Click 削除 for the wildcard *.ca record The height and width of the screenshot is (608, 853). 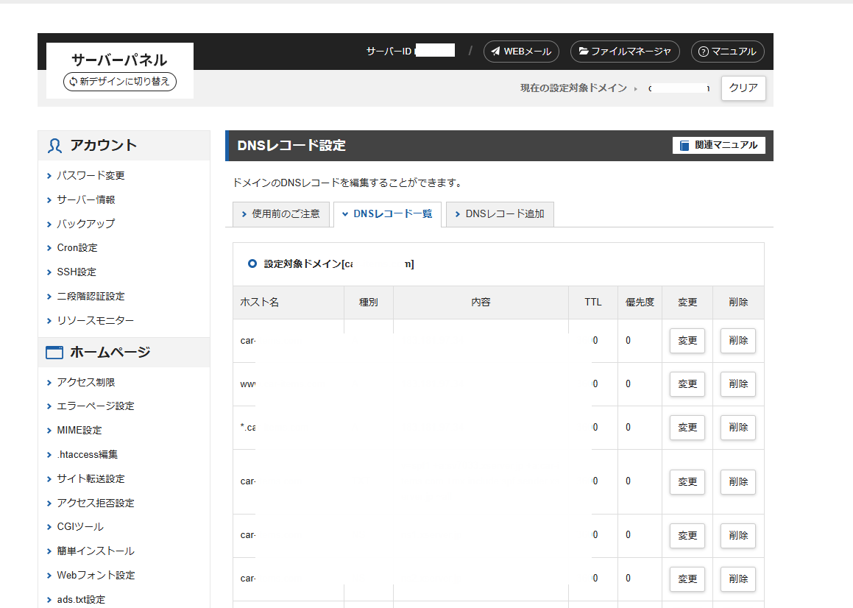coord(737,428)
